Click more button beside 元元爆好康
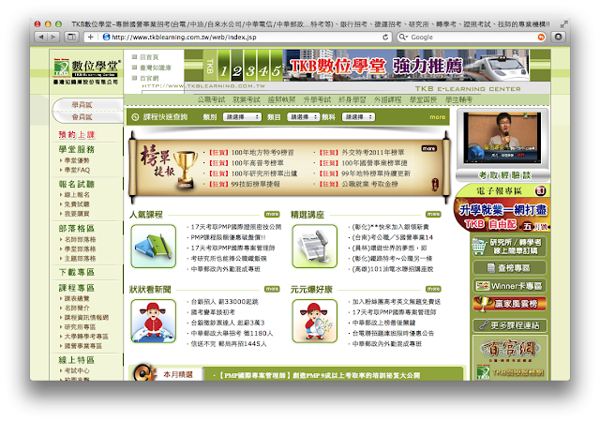600x422 pixels. tap(433, 289)
